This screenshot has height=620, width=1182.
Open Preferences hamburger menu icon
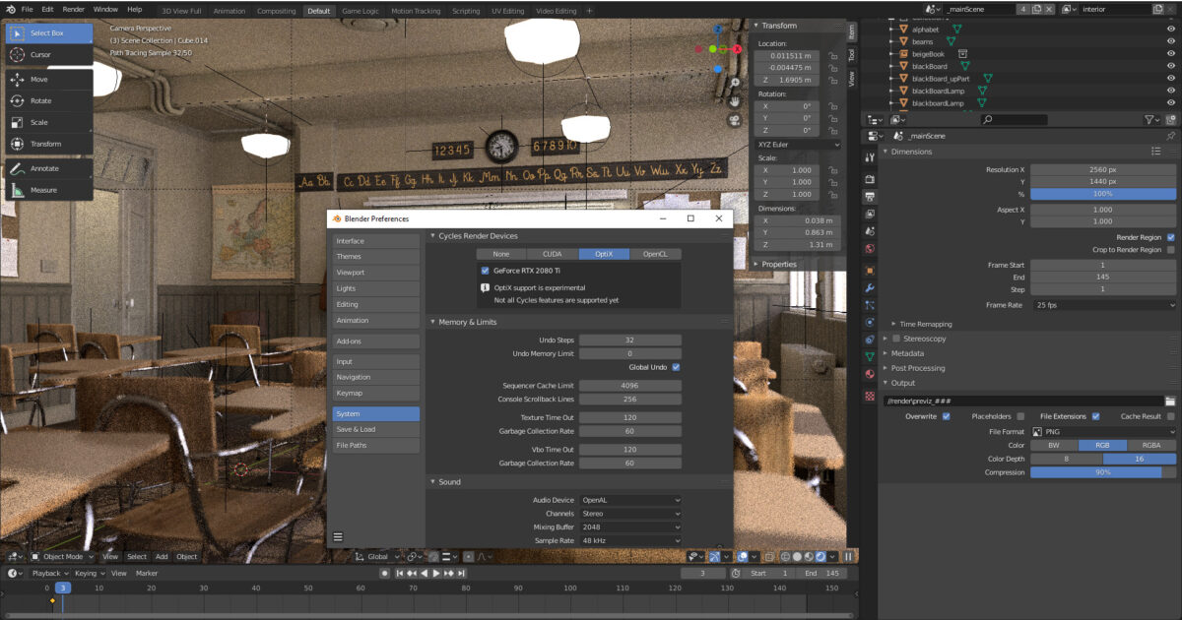point(338,537)
